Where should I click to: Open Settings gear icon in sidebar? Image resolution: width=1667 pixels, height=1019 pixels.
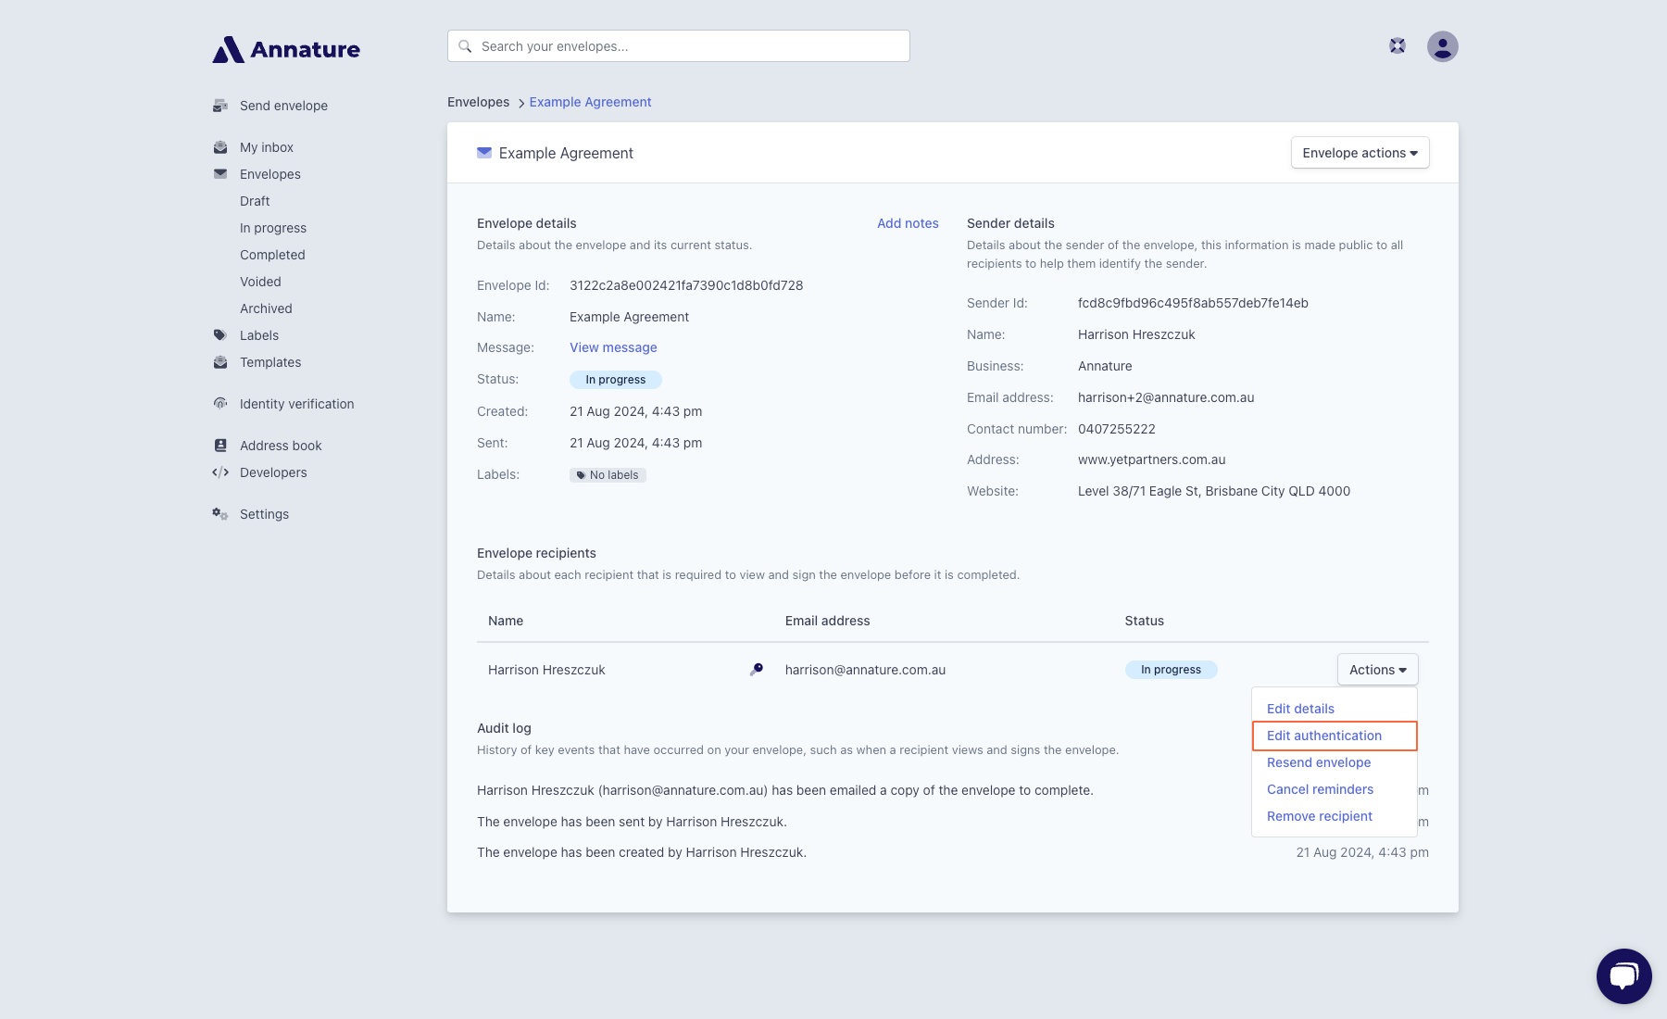220,514
